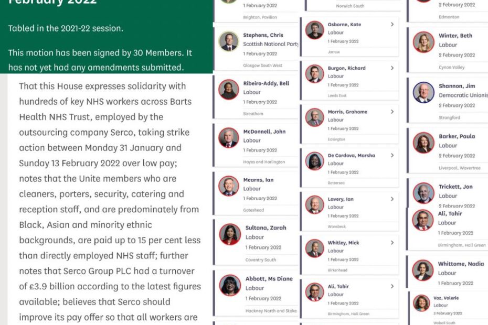This screenshot has height=325, width=488.
Task: Select Tahir Ali's photo in middle column
Action: point(315,292)
